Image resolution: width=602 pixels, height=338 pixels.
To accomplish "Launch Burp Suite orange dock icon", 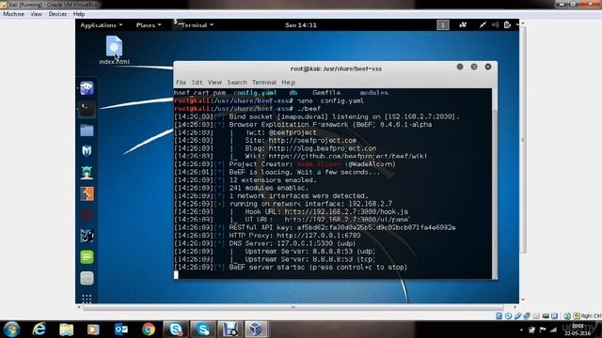I will click(x=87, y=194).
